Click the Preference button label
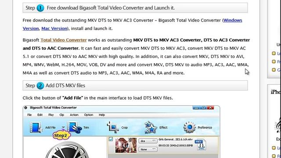 [x=205, y=127]
